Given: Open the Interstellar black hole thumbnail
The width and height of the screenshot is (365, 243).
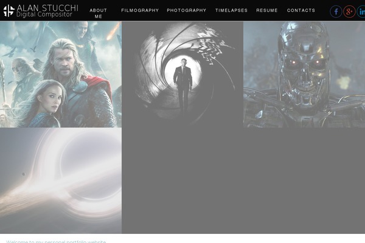Looking at the screenshot, I should tap(61, 180).
